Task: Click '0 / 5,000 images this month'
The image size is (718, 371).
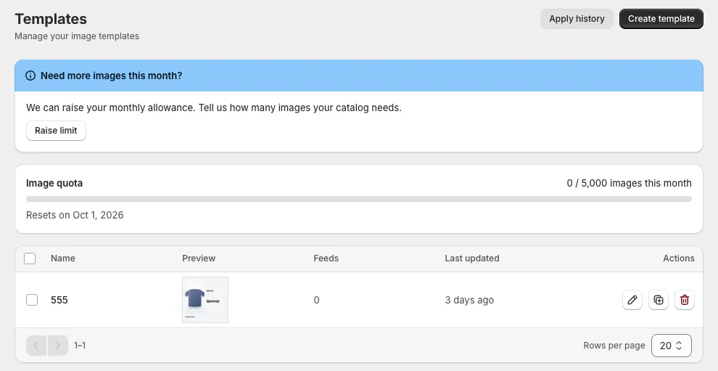Action: pos(630,183)
